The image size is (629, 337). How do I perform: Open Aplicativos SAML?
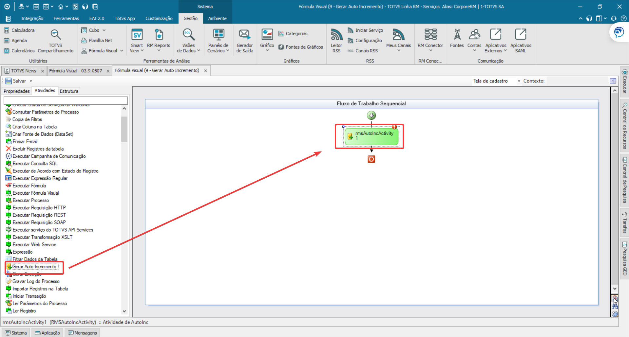click(x=521, y=41)
